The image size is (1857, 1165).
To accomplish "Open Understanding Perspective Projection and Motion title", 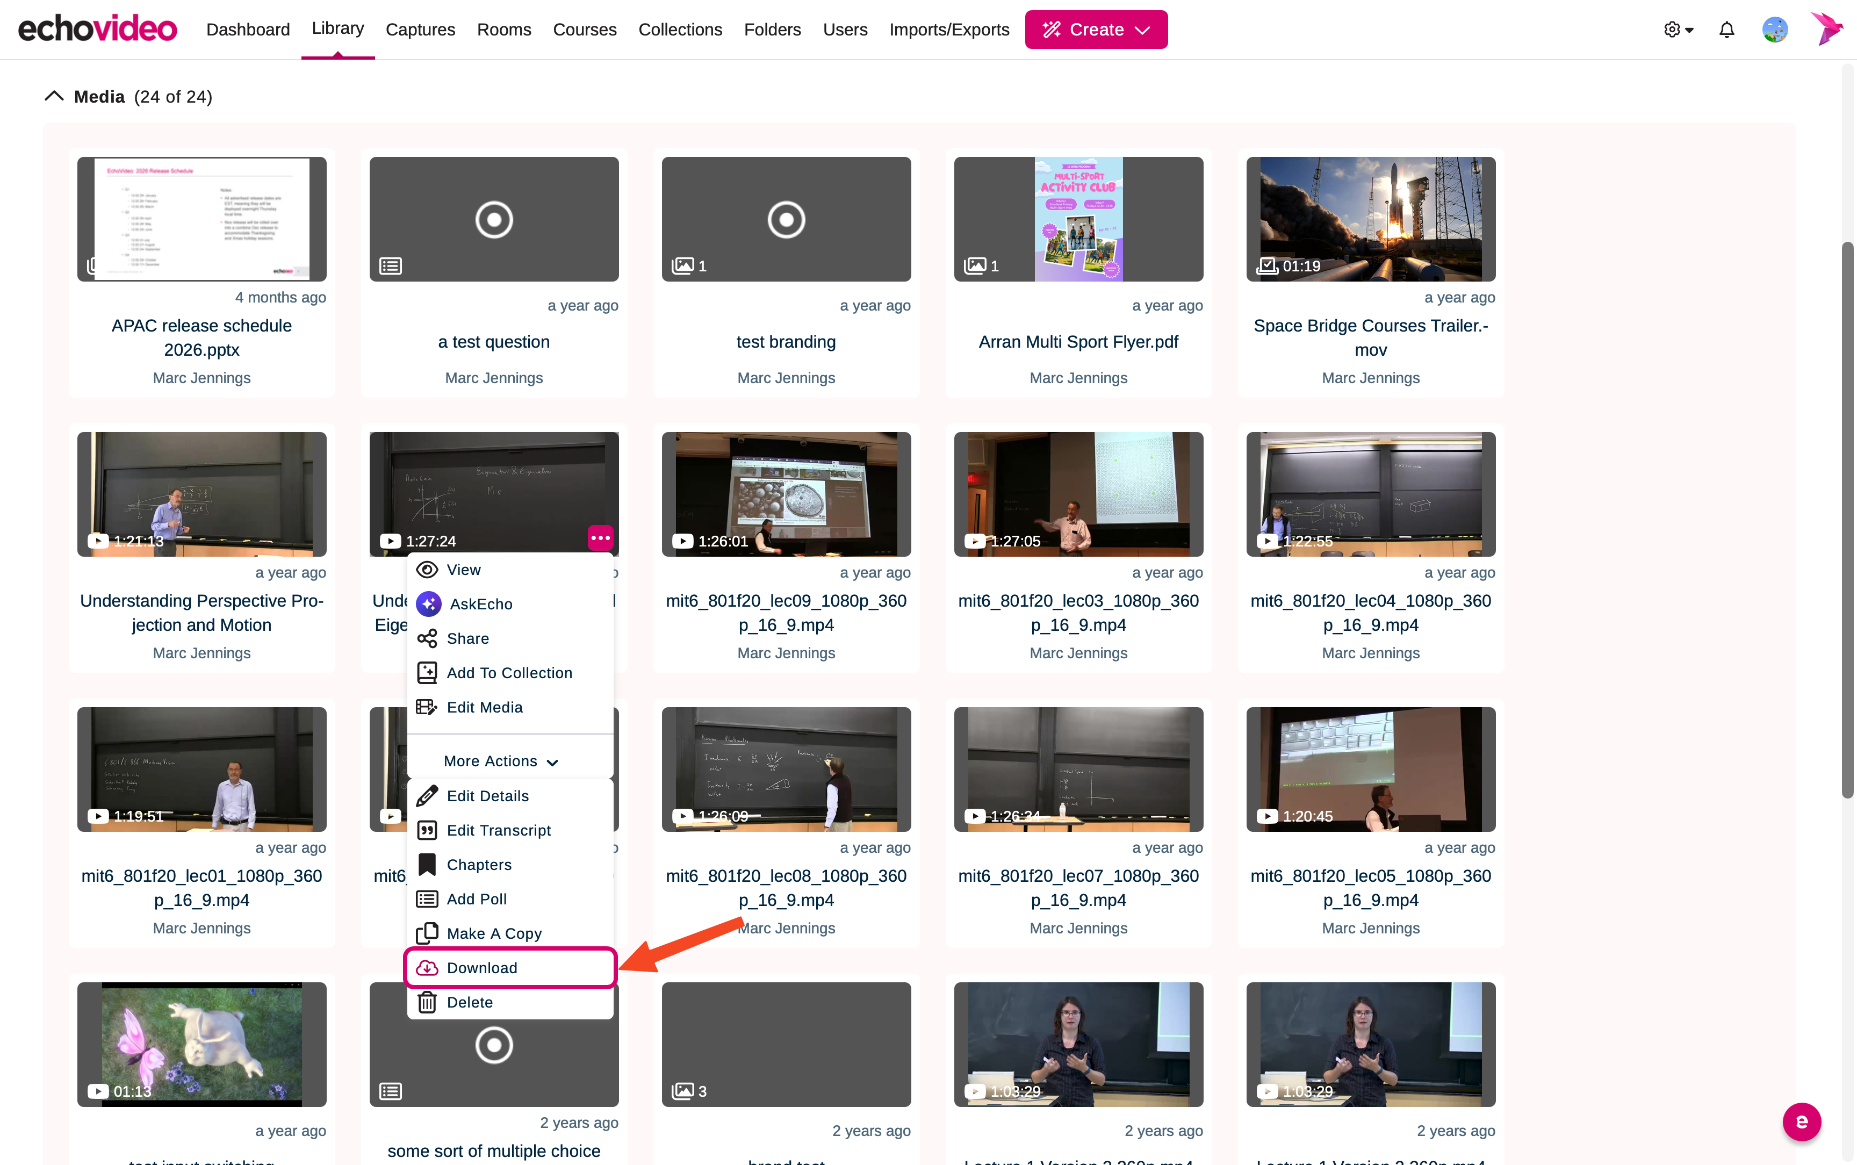I will point(202,613).
